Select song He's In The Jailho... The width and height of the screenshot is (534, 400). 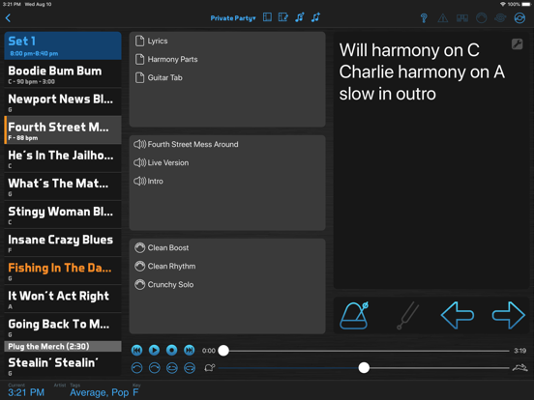click(x=63, y=158)
